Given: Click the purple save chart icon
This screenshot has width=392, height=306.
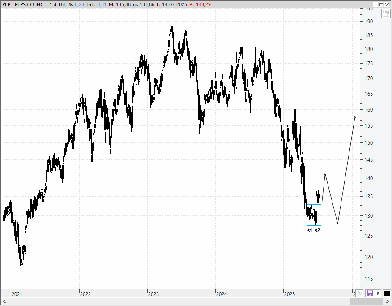Looking at the screenshot, I should pos(370,293).
